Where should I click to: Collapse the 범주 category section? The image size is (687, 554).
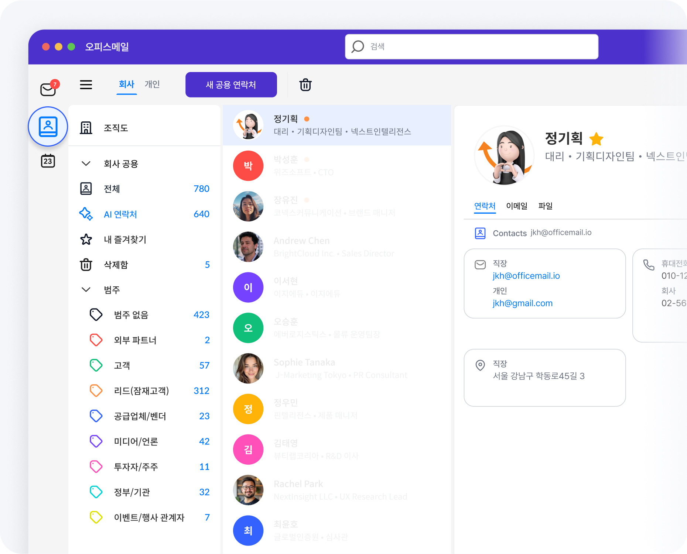click(86, 290)
